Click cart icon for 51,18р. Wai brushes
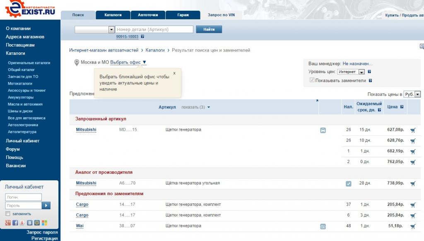Screen dimensions: 424x241 tap(413, 226)
